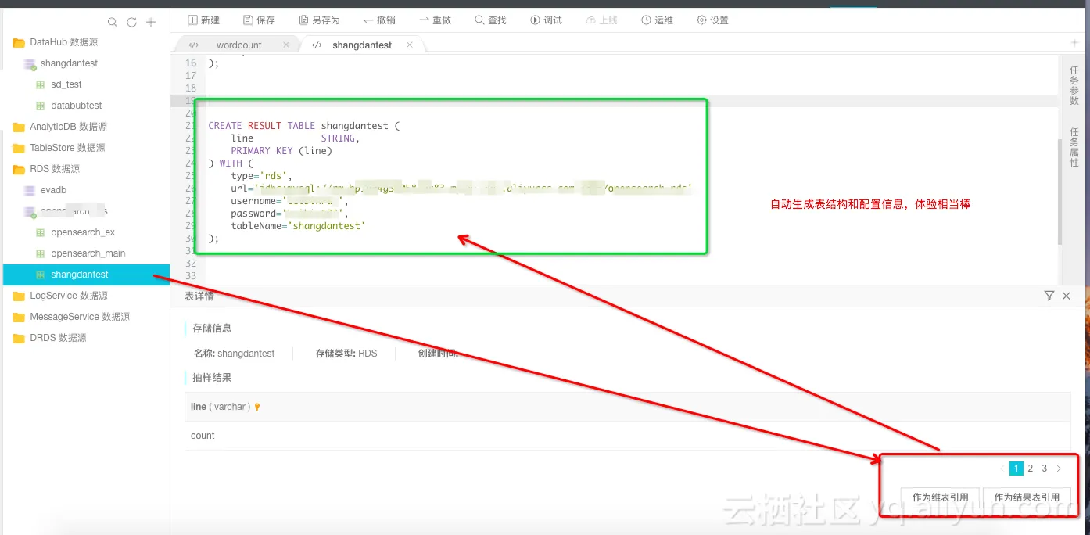Viewport: 1090px width, 535px height.
Task: Close the wordcount tab
Action: pyautogui.click(x=286, y=45)
